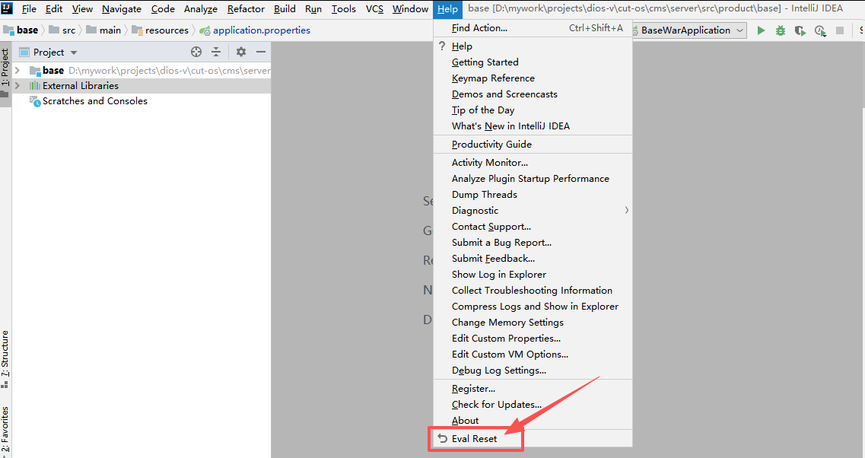This screenshot has width=865, height=458.
Task: Open the Navigate menu
Action: click(x=122, y=9)
